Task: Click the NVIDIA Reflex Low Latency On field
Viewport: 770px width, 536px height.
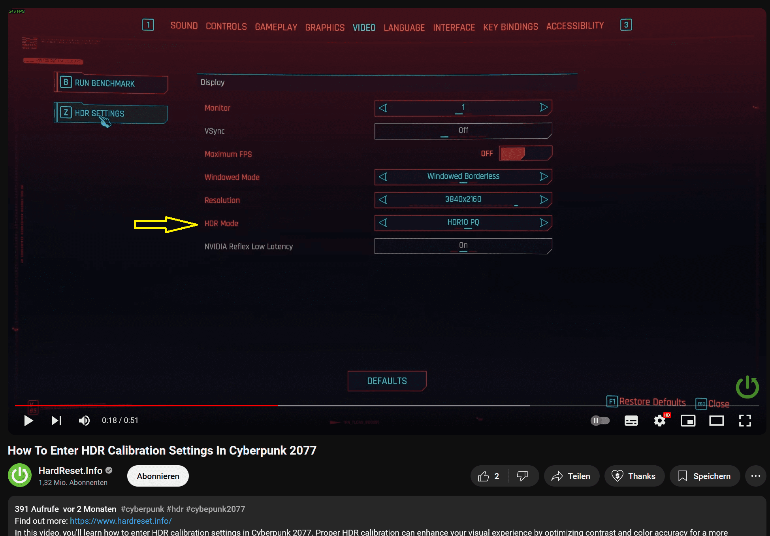Action: (463, 246)
